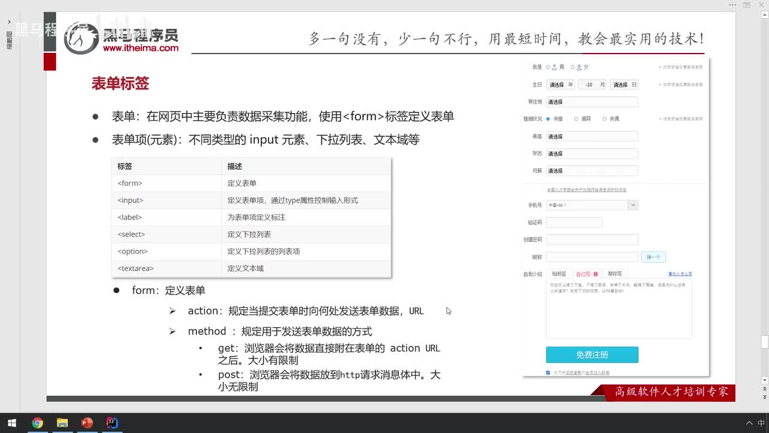This screenshot has width=769, height=433.
Task: Click the itheima horse logo
Action: click(81, 37)
